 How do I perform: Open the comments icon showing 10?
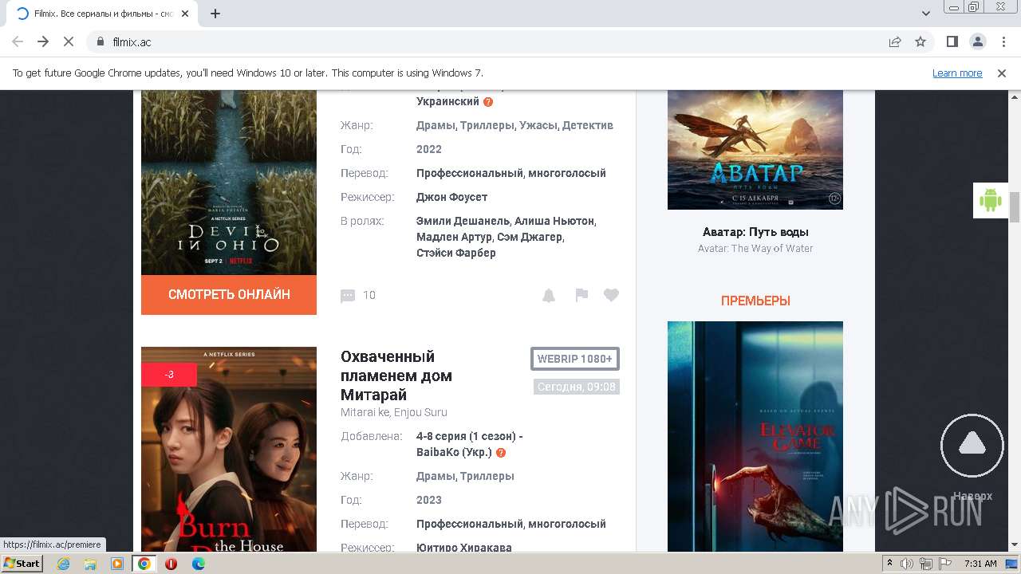348,296
